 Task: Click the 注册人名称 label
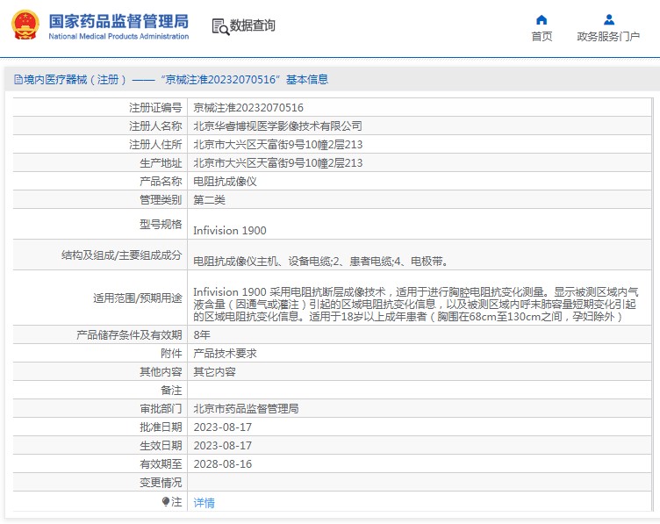pos(155,126)
